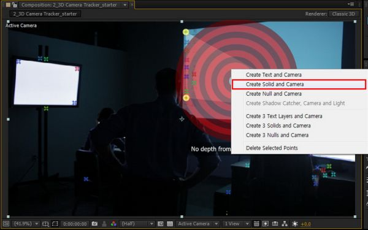Click the Classic 3D renderer button

[343, 14]
